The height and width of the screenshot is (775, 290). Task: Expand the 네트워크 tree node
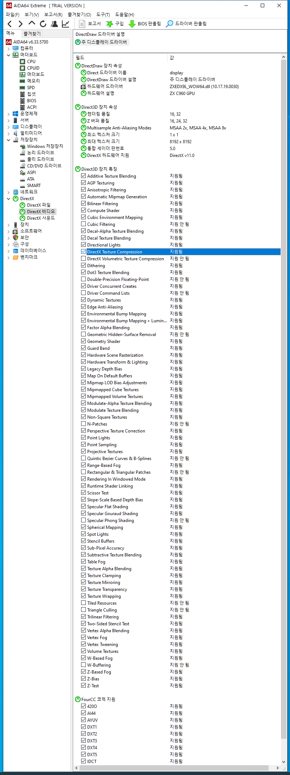(9, 192)
